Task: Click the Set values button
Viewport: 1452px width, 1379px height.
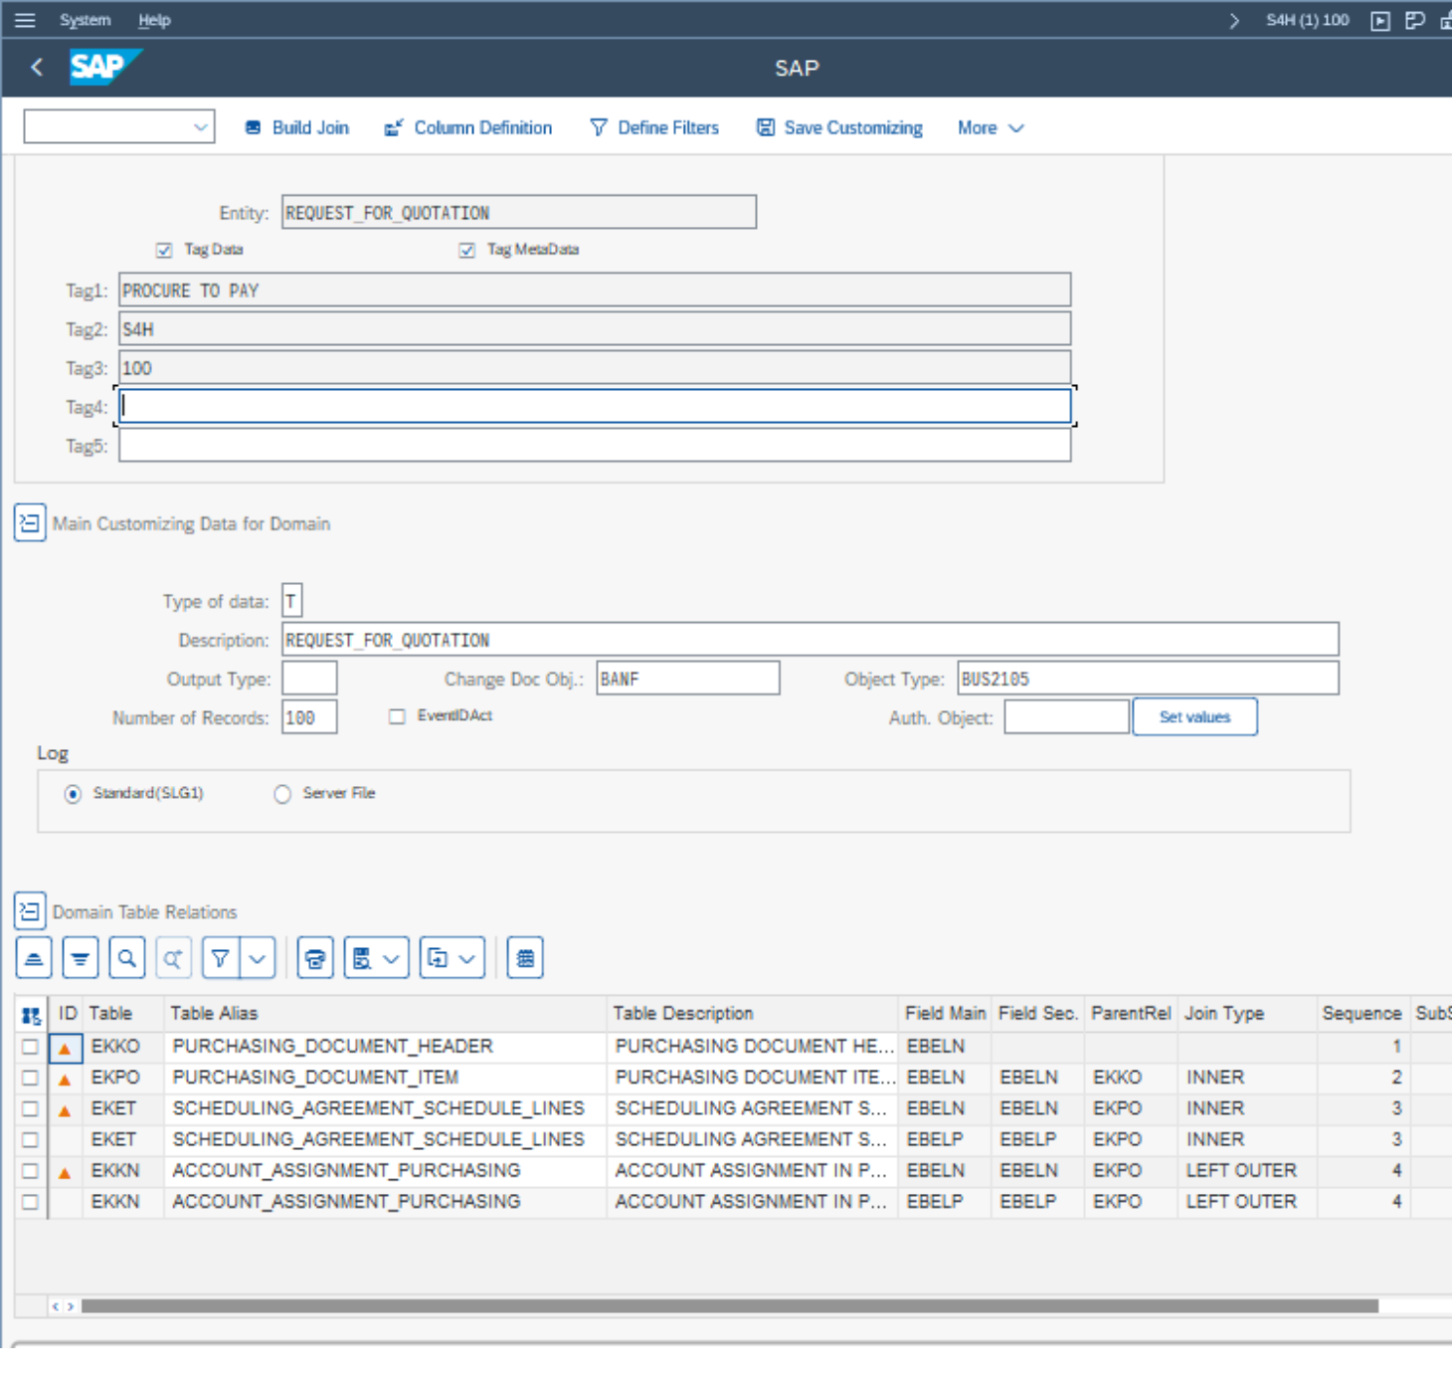Action: pos(1194,716)
